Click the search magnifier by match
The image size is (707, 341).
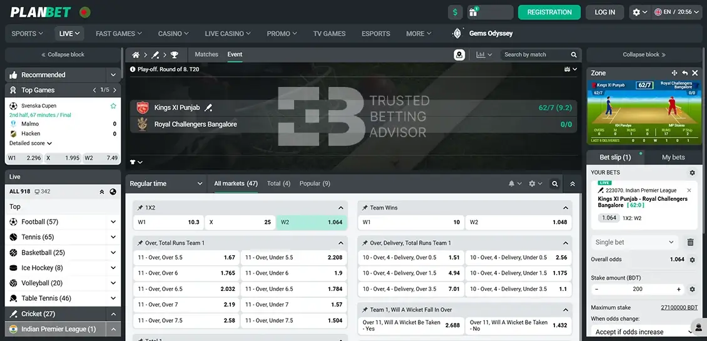click(574, 54)
